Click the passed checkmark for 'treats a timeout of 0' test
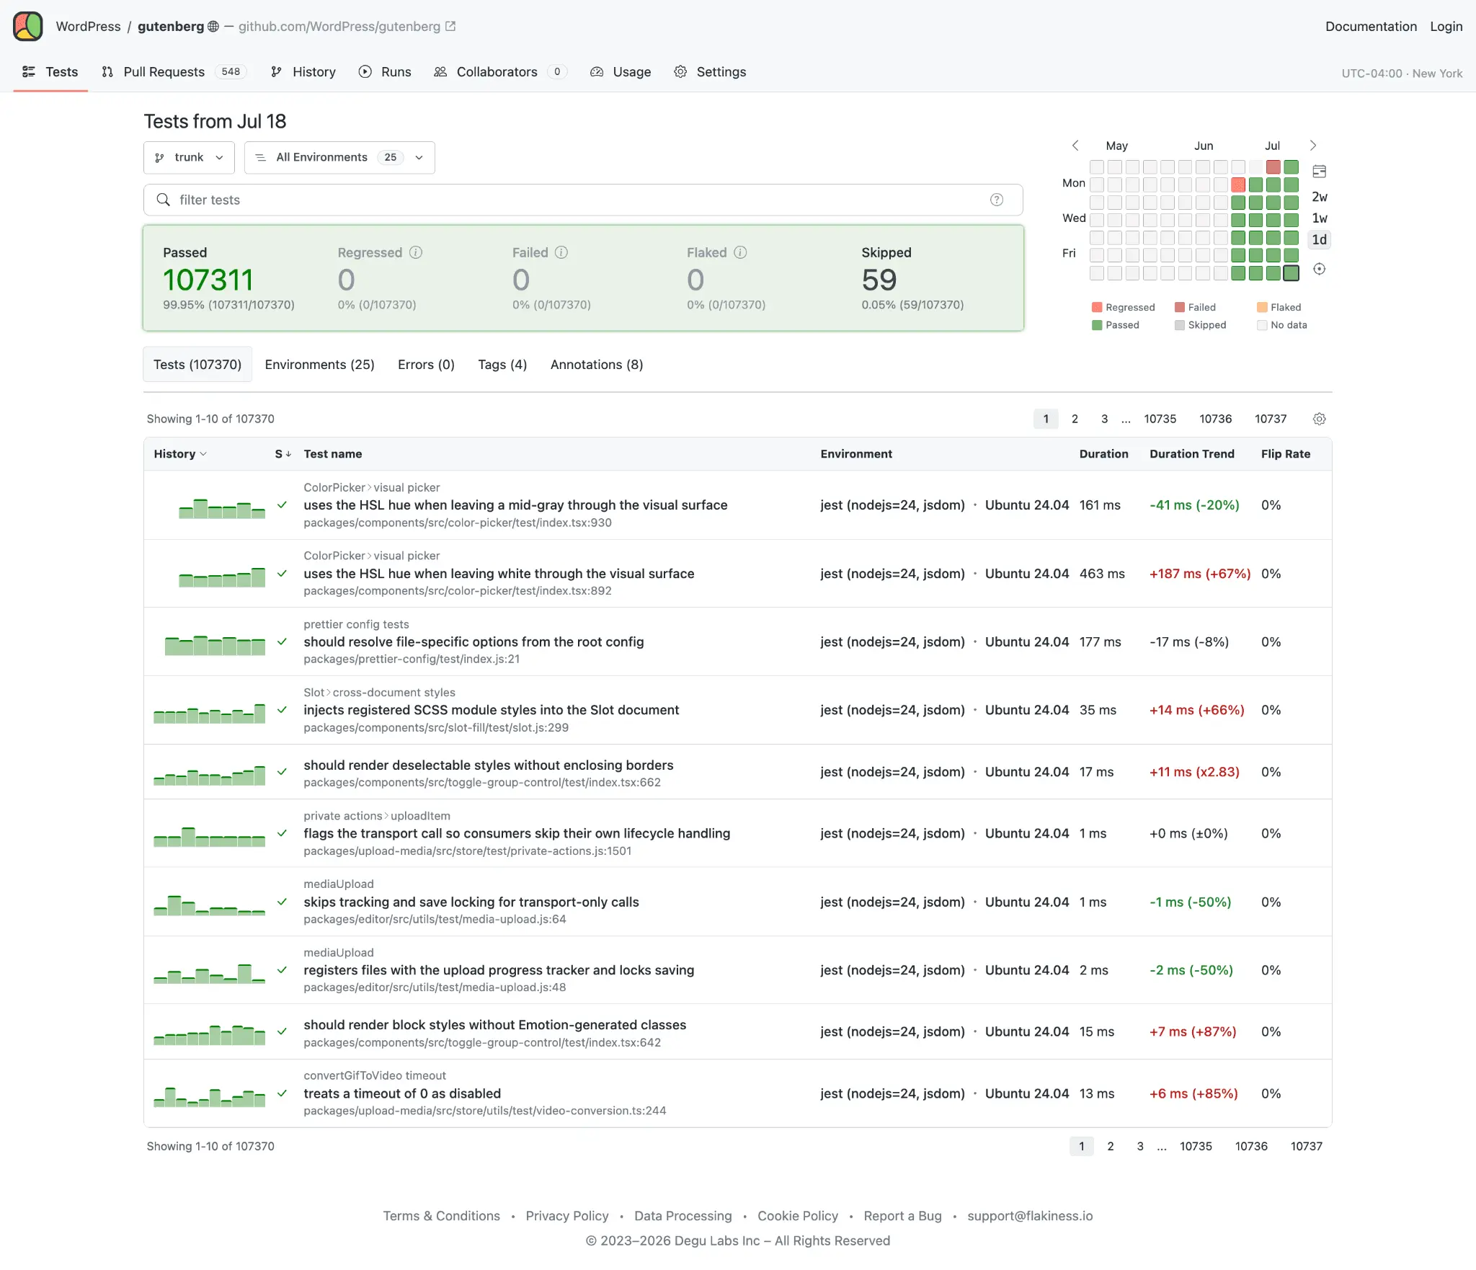Screen dimensions: 1476x1270 [x=283, y=1093]
